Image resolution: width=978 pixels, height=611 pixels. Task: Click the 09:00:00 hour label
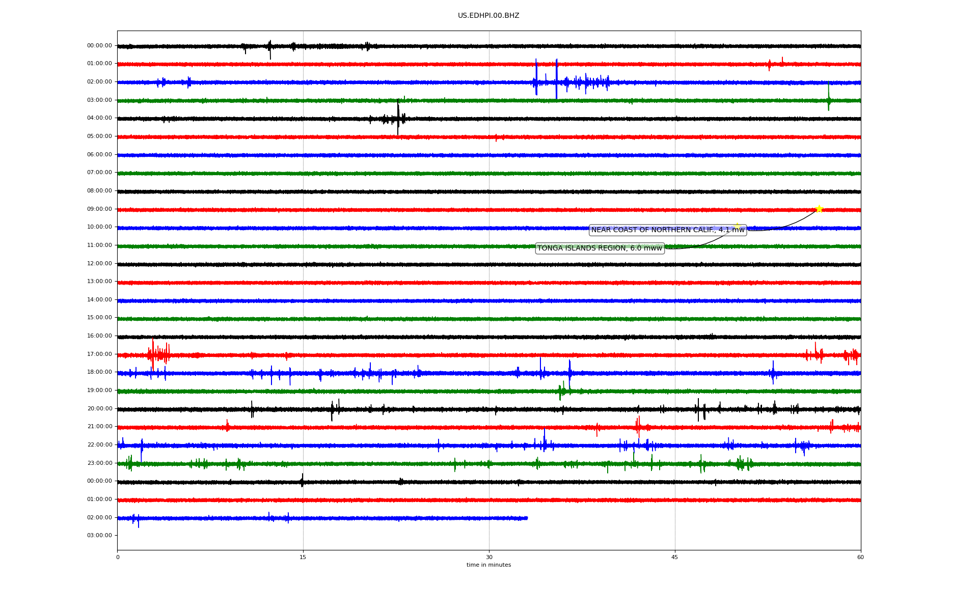point(99,209)
